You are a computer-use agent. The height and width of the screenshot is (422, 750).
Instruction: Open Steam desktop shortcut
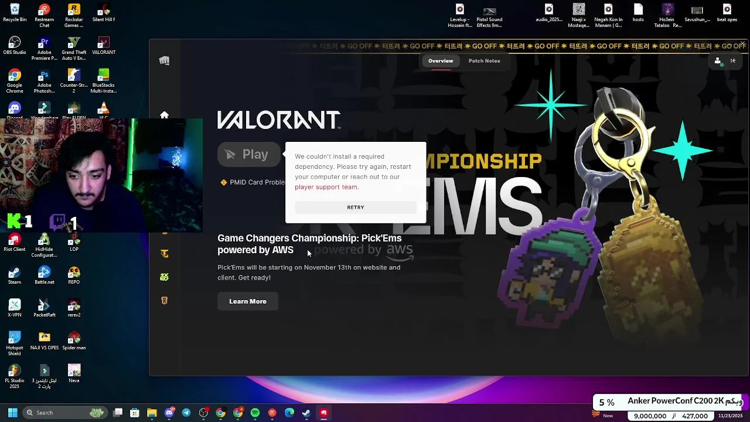click(x=15, y=275)
